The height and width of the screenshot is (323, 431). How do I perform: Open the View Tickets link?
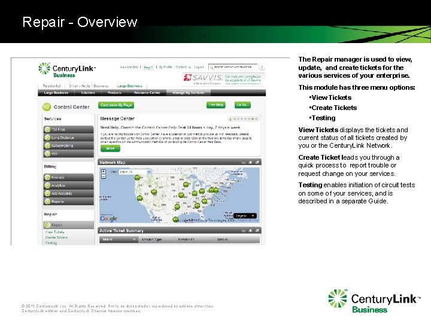[54, 232]
